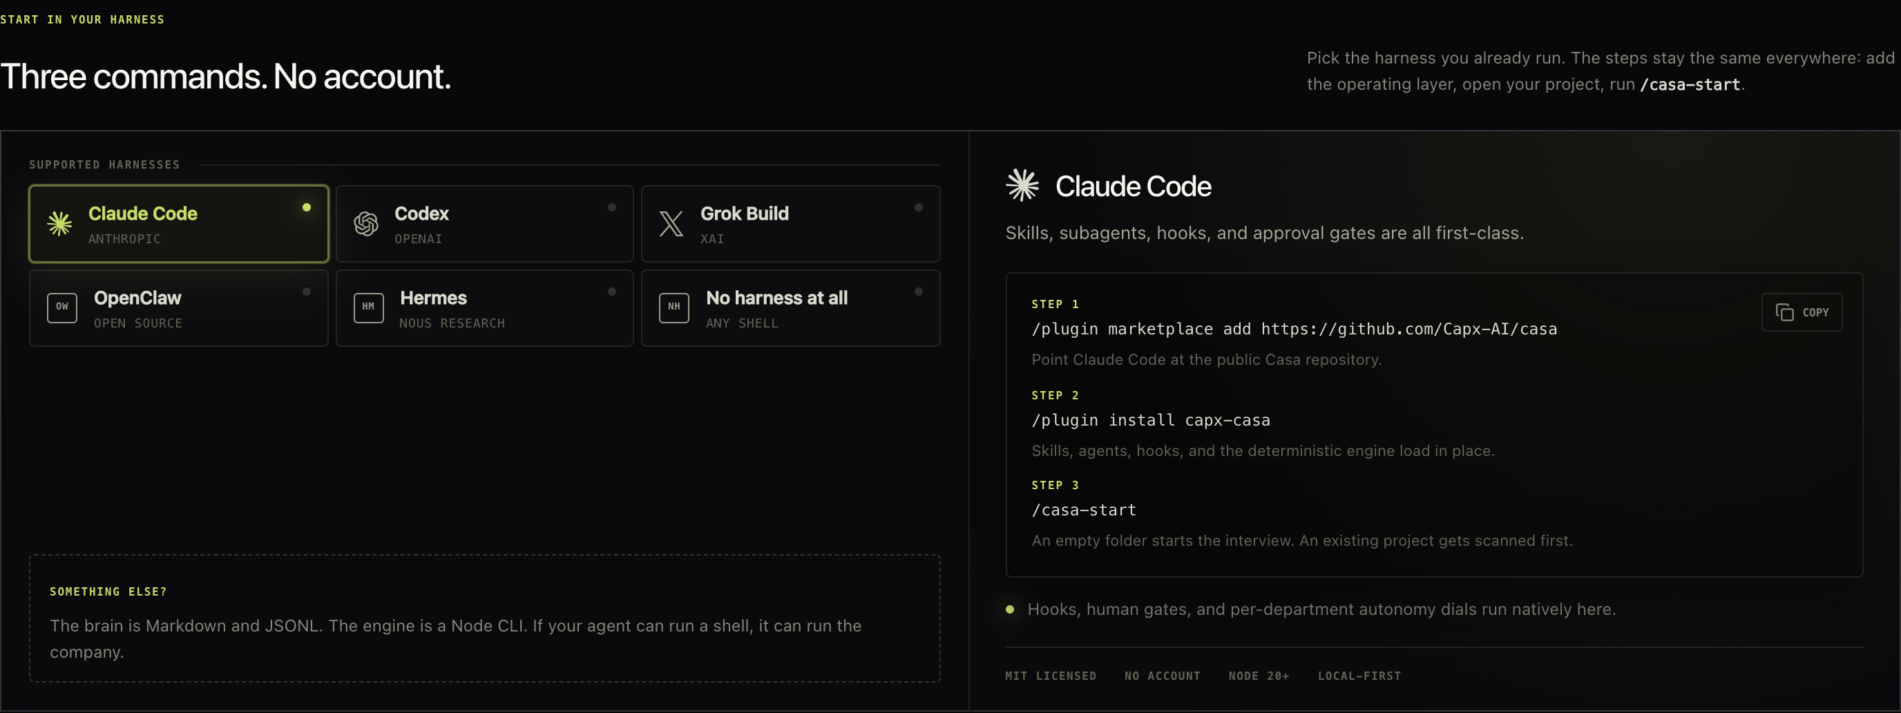
Task: Click the OpenAI logo on Codex card
Action: tap(366, 224)
